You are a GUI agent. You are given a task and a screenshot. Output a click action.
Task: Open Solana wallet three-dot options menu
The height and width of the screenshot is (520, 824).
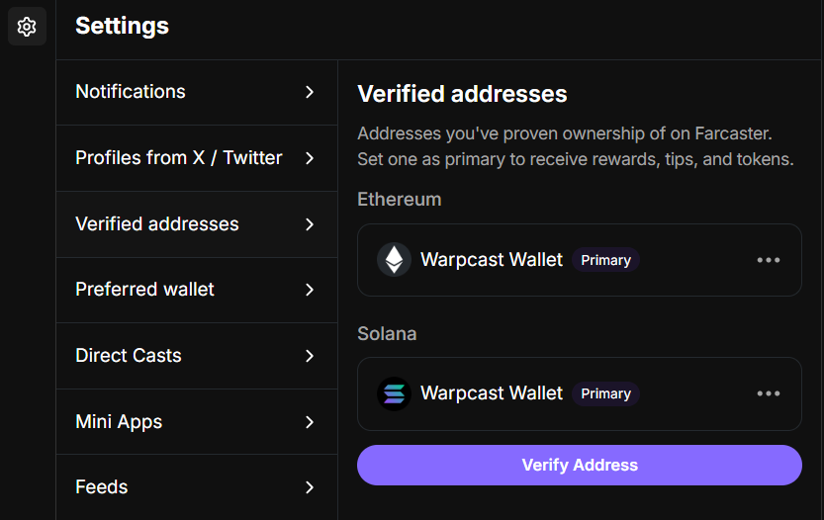769,393
